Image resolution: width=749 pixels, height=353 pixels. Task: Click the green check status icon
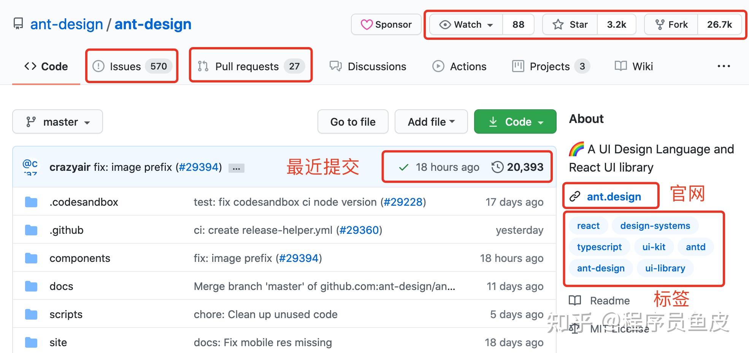(404, 167)
